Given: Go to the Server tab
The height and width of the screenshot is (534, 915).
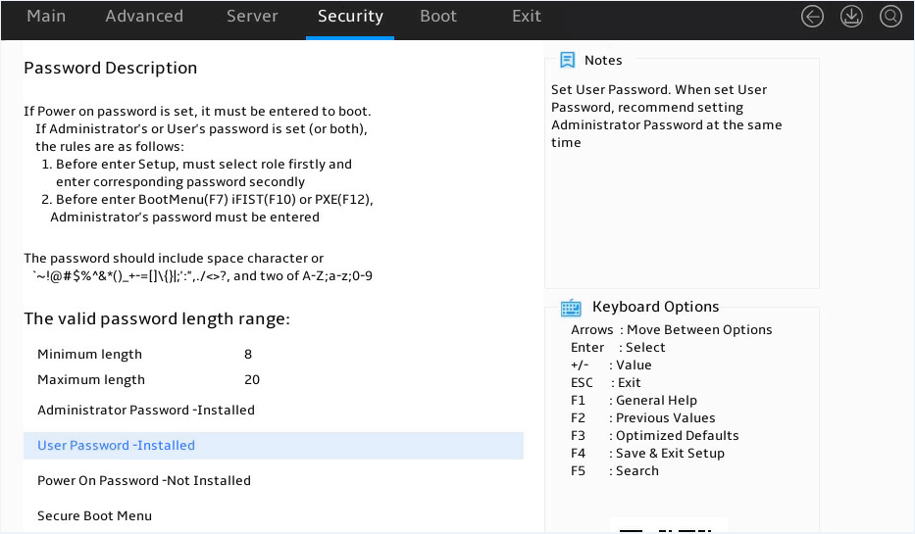Looking at the screenshot, I should click(252, 17).
